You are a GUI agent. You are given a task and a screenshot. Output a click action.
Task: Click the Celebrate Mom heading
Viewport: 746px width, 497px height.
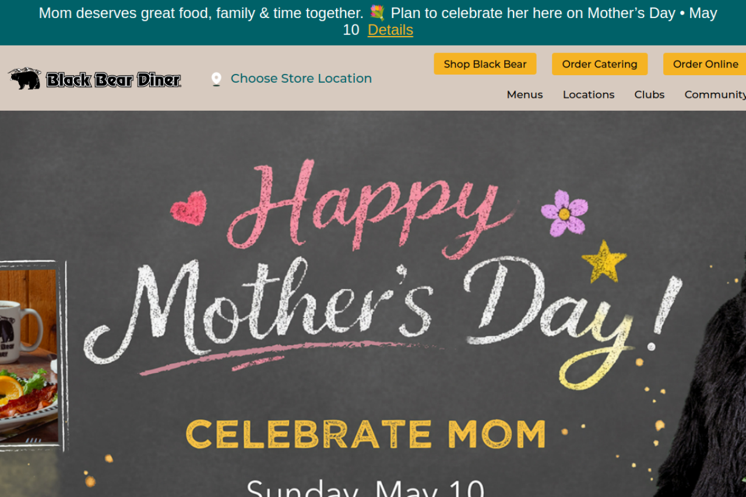tap(365, 434)
